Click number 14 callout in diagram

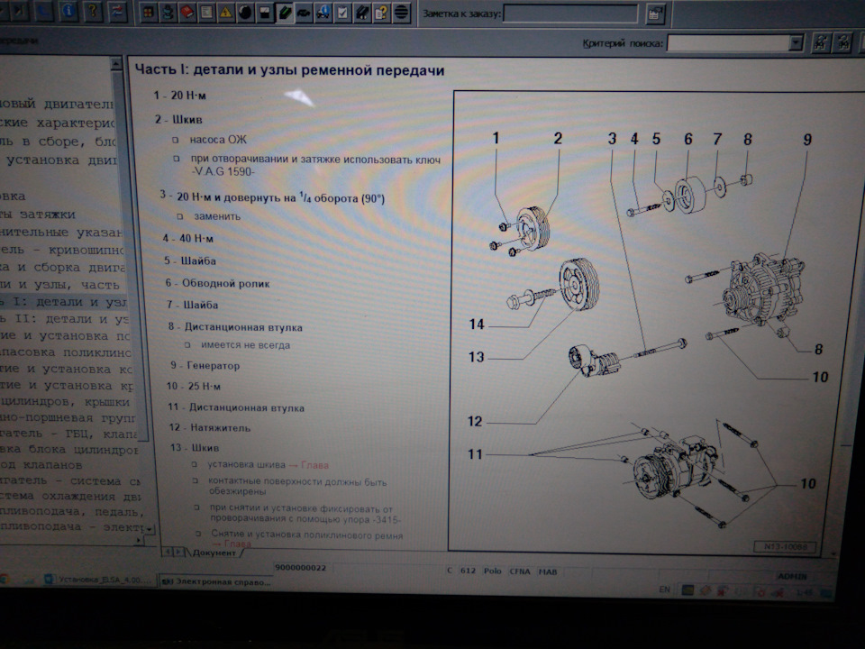(477, 324)
